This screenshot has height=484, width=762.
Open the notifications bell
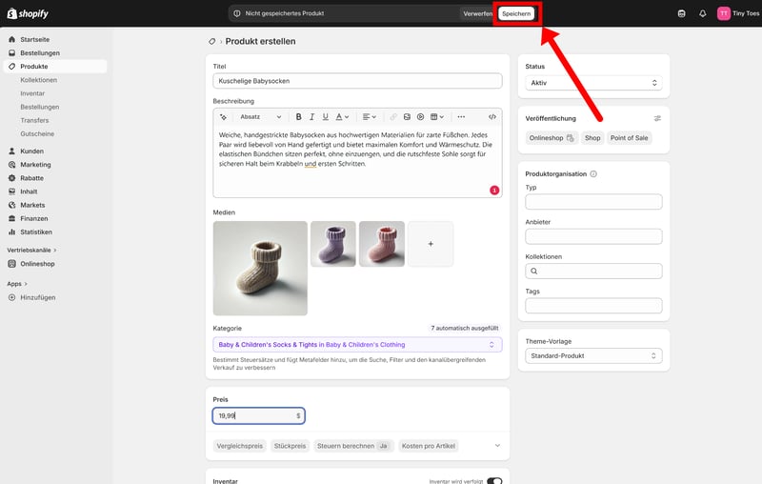[x=703, y=13]
